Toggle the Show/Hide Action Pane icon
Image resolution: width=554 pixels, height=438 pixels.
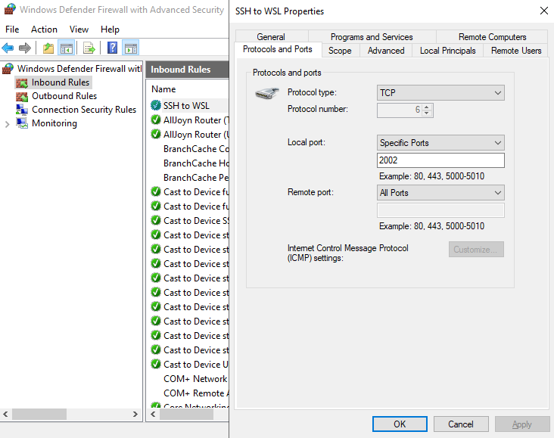tap(131, 48)
